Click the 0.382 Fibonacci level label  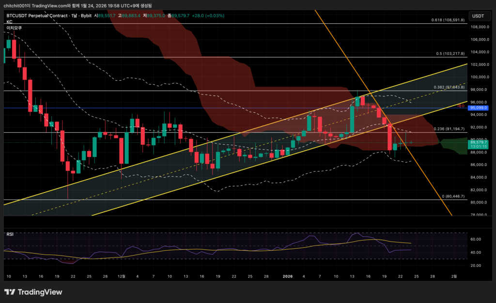coord(449,88)
